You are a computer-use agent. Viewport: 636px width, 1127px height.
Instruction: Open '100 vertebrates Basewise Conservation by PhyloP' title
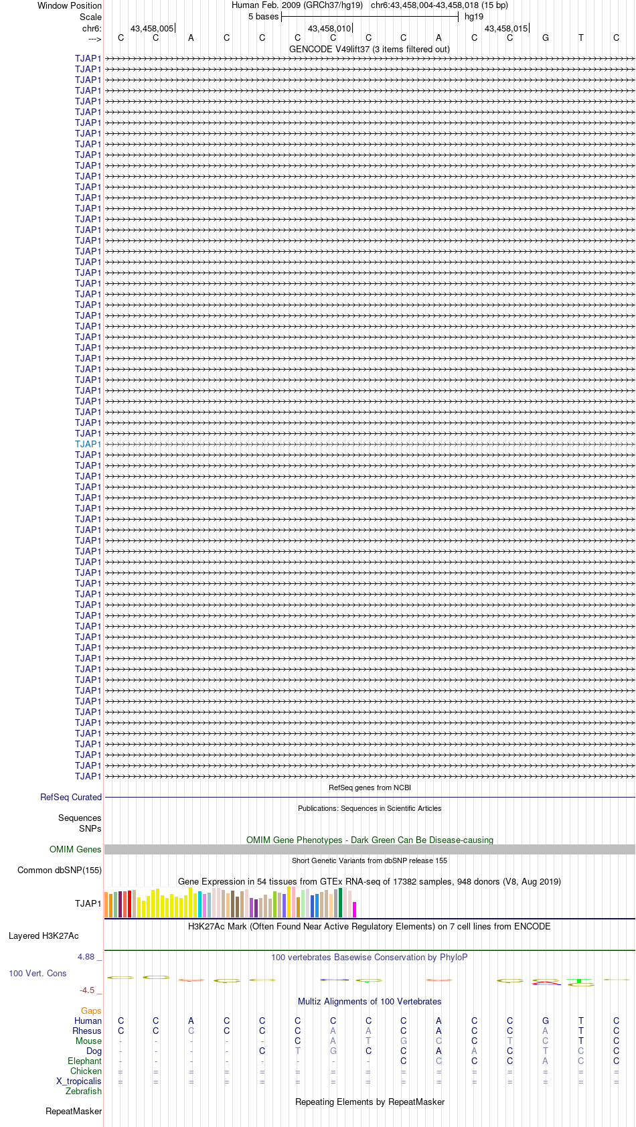click(370, 958)
